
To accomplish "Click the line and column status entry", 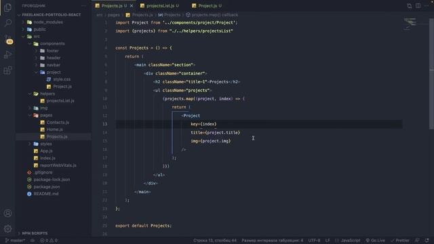I will coord(215,241).
